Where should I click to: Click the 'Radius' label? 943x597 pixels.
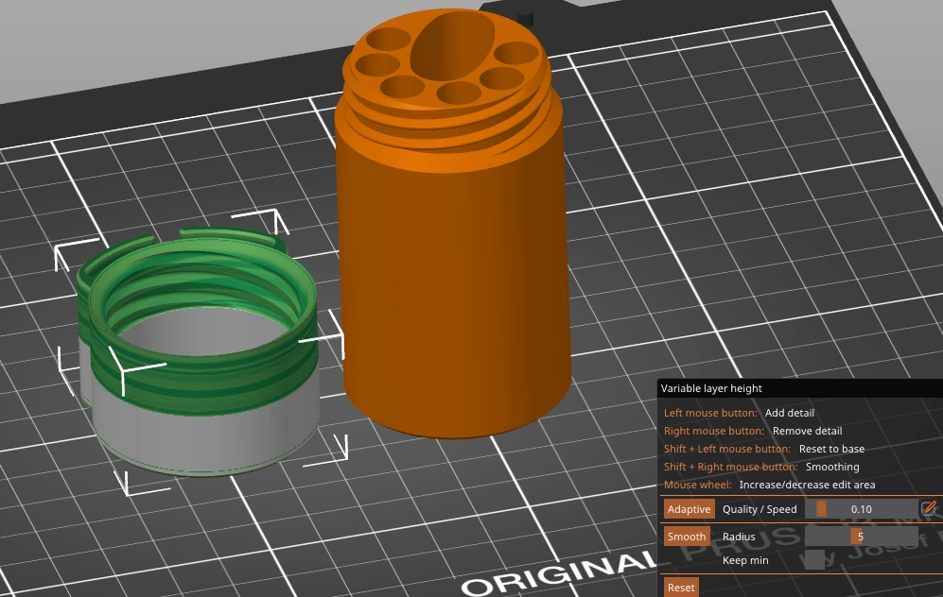click(x=739, y=537)
